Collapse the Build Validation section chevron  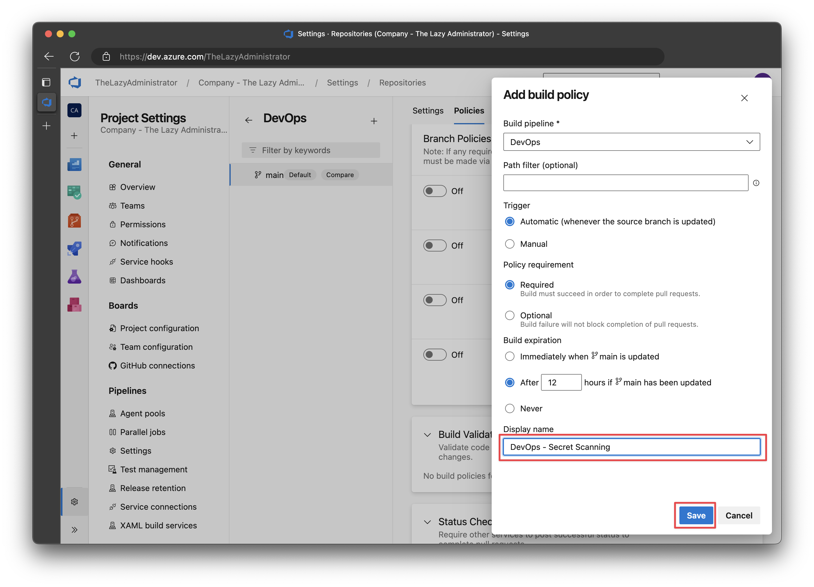427,435
